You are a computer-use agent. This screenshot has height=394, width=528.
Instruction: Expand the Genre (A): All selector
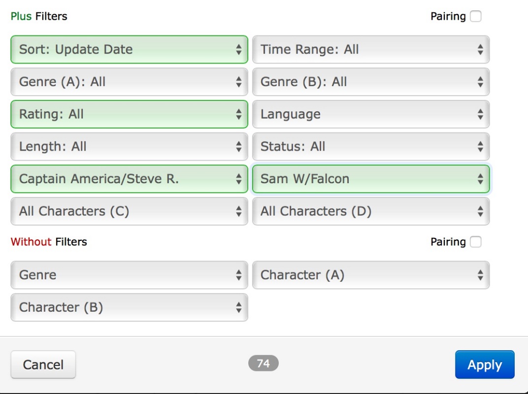click(129, 82)
